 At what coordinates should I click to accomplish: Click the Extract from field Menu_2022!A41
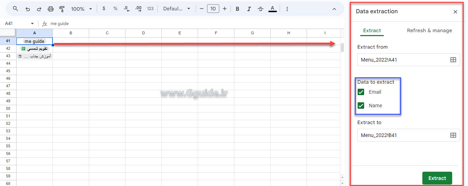[409, 60]
